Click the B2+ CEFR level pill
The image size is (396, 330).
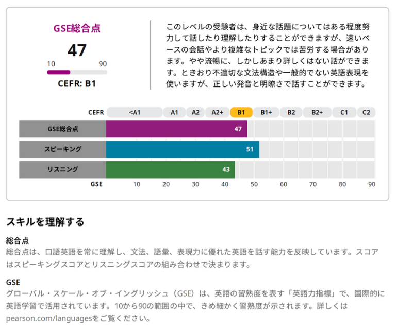(x=317, y=112)
